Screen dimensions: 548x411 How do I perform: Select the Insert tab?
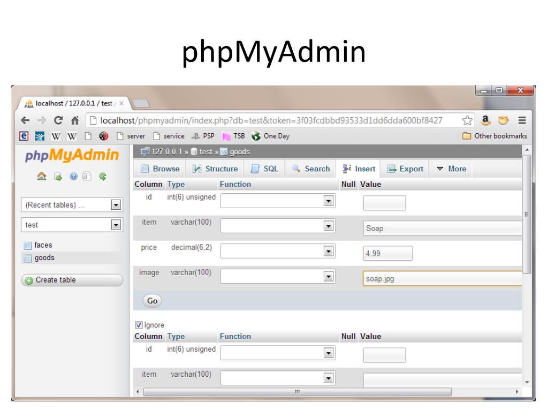coord(359,169)
